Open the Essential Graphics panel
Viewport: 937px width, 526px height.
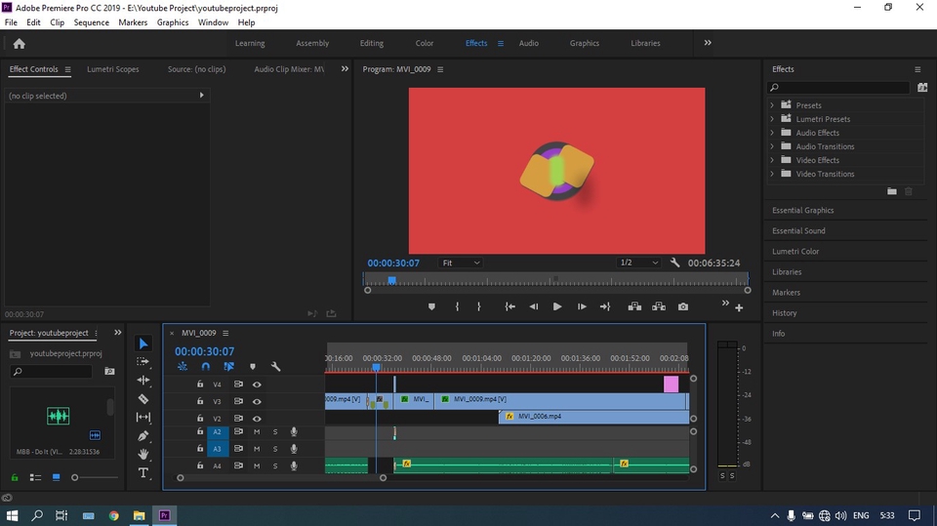(802, 211)
